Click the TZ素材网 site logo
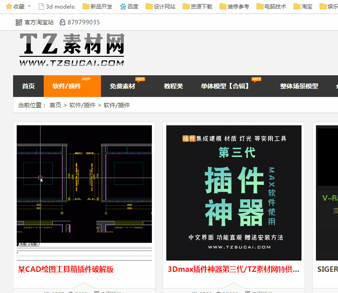Screen dimensions: 338x293 (x=72, y=50)
